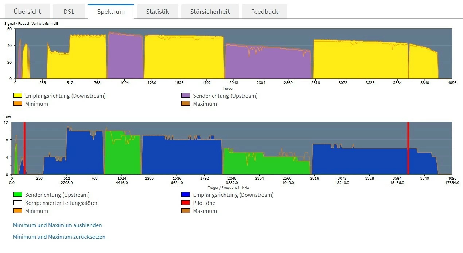Image resolution: width=463 pixels, height=253 pixels.
Task: Click brown Maximum swatch under bits chart
Action: coord(186,211)
